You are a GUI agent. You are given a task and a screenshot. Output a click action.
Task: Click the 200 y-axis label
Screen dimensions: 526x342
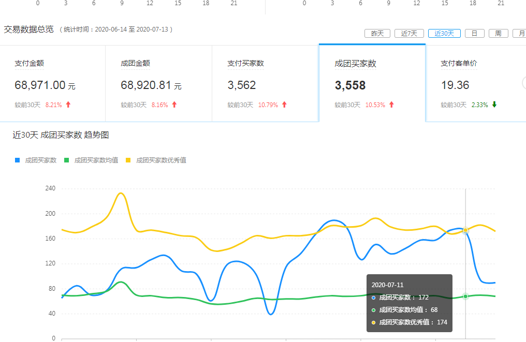50,214
